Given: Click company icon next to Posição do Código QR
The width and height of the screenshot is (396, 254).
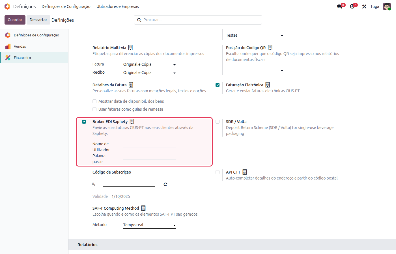Looking at the screenshot, I should 270,48.
